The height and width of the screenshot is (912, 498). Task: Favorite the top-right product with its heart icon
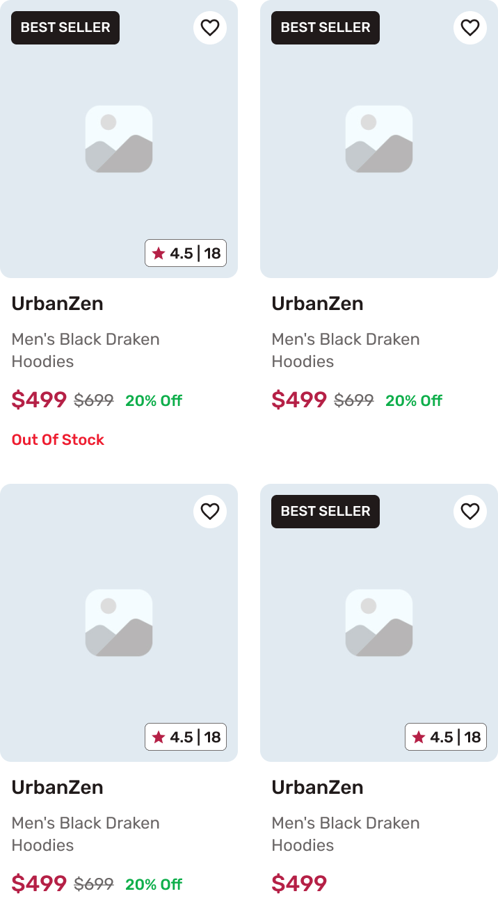tap(470, 28)
